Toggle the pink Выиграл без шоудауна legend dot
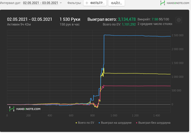The width and height of the screenshot is (191, 133). coord(136,123)
